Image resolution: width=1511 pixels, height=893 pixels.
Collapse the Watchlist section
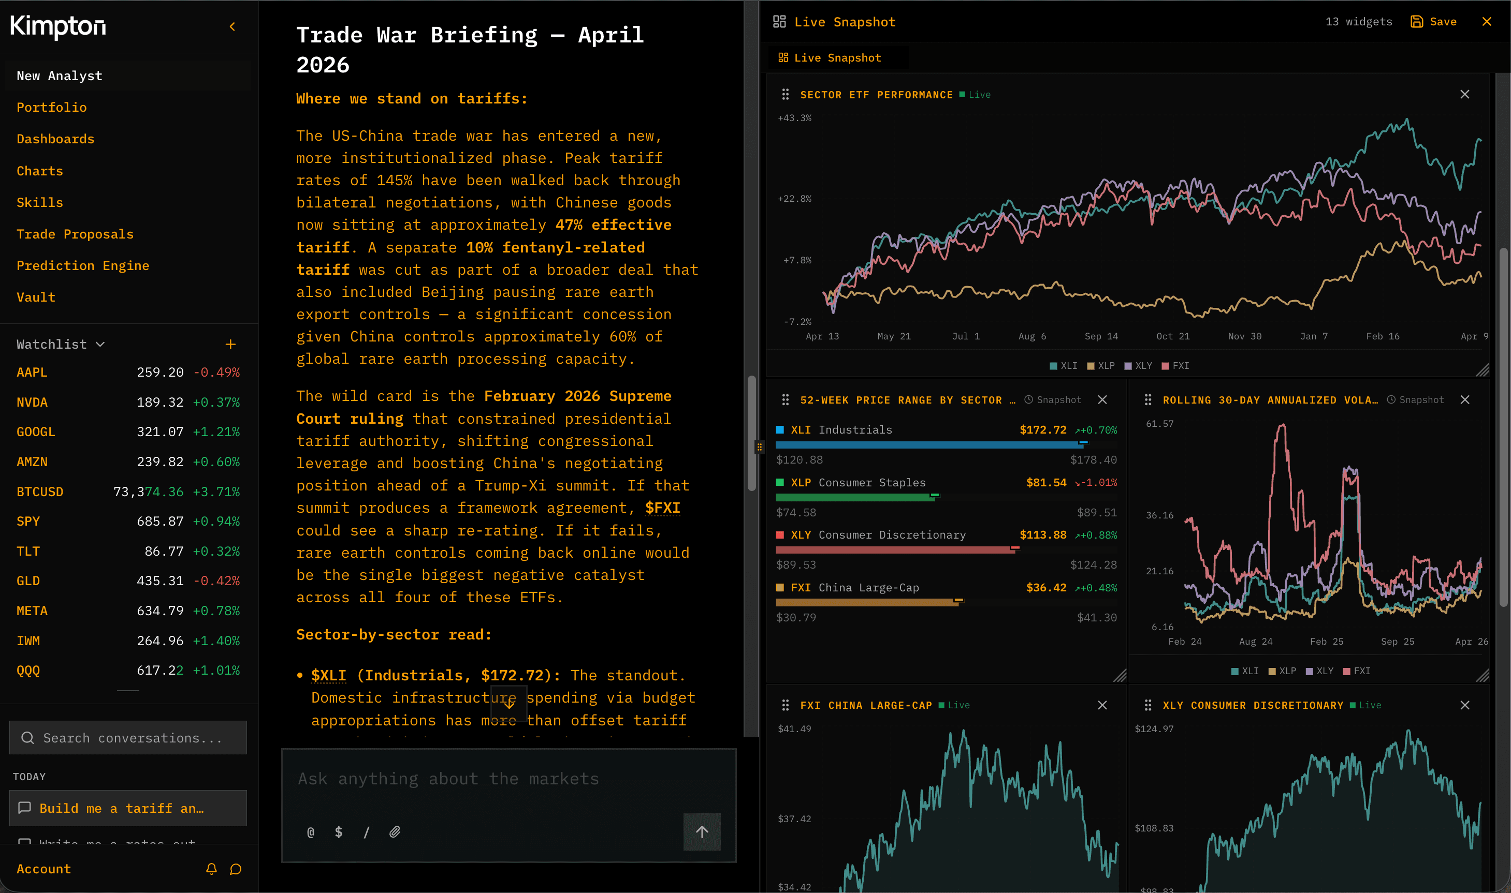[100, 344]
